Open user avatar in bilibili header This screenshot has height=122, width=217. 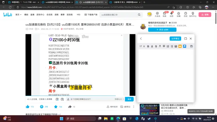tap(149, 14)
